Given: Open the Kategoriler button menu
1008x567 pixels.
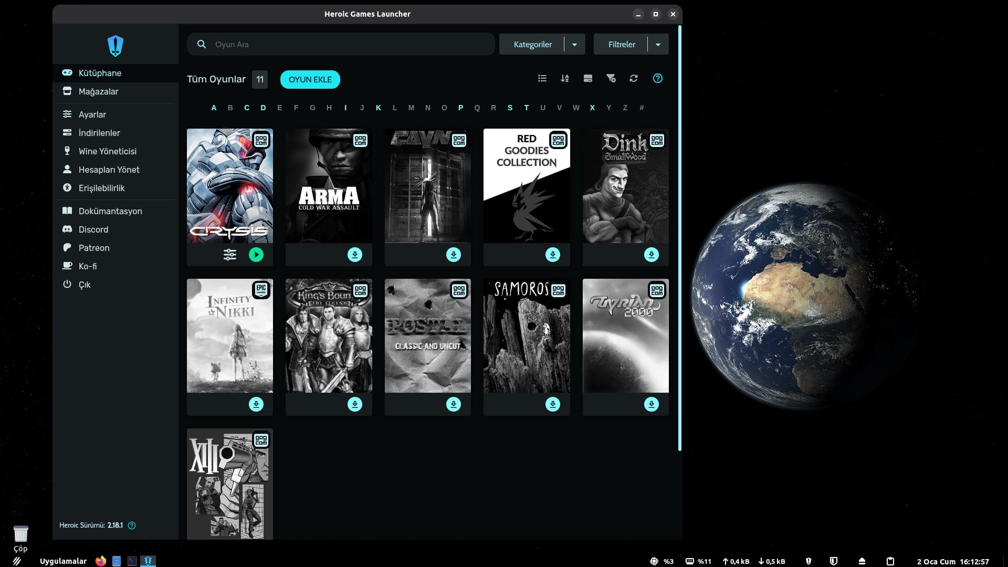Looking at the screenshot, I should pyautogui.click(x=532, y=45).
